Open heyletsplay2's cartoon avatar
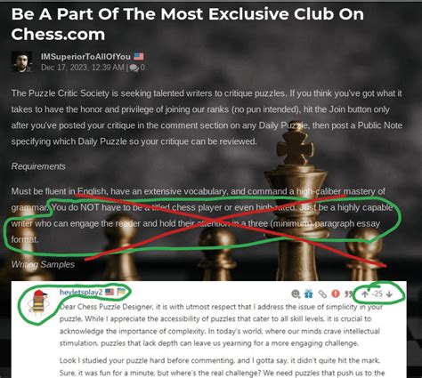This screenshot has height=378, width=422. click(x=38, y=303)
